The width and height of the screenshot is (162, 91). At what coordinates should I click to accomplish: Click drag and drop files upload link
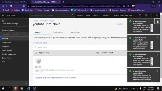tap(55, 78)
